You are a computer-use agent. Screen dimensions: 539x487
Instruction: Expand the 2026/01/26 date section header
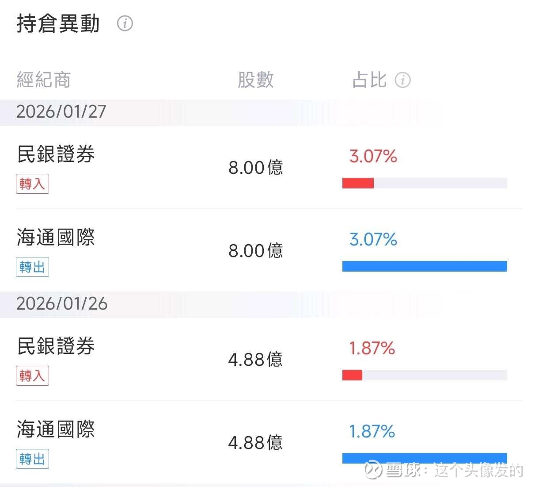coord(61,304)
